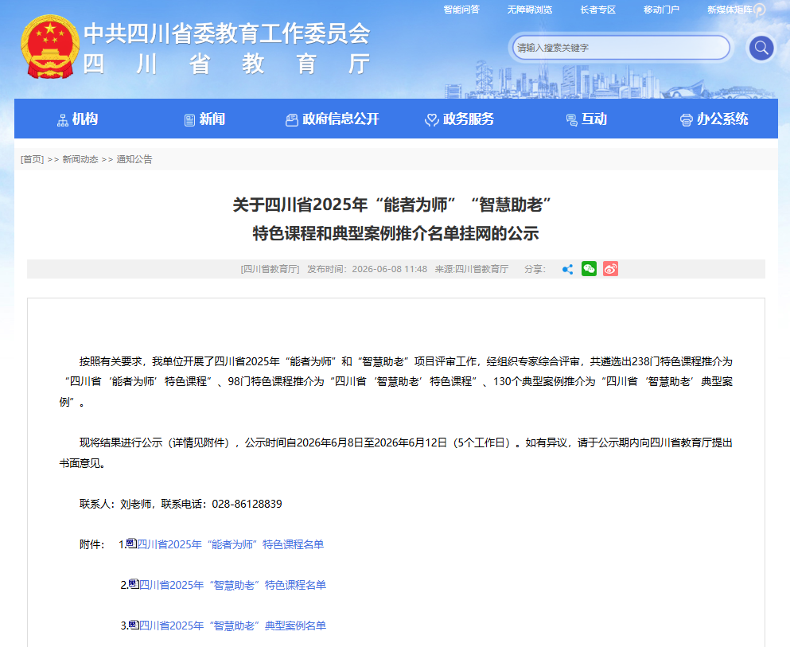Go to 新闻动态 breadcrumb
This screenshot has height=647, width=790.
pyautogui.click(x=80, y=159)
